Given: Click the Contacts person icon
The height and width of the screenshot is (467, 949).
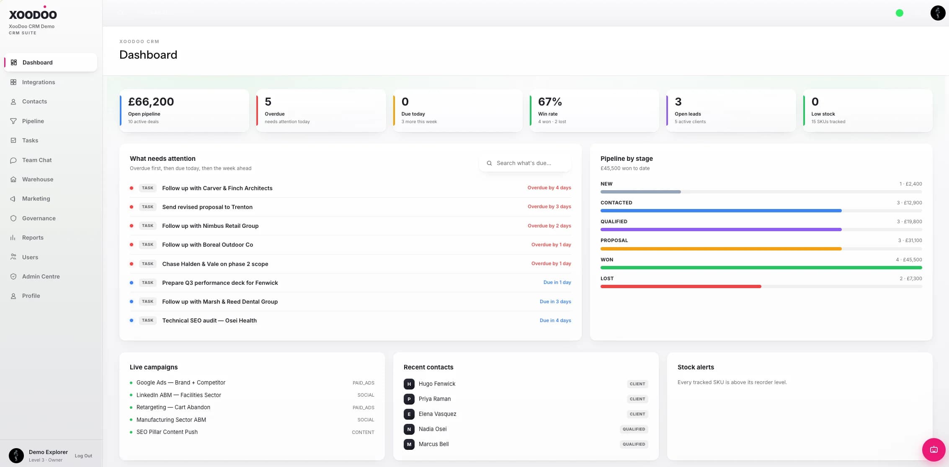Looking at the screenshot, I should pyautogui.click(x=13, y=102).
